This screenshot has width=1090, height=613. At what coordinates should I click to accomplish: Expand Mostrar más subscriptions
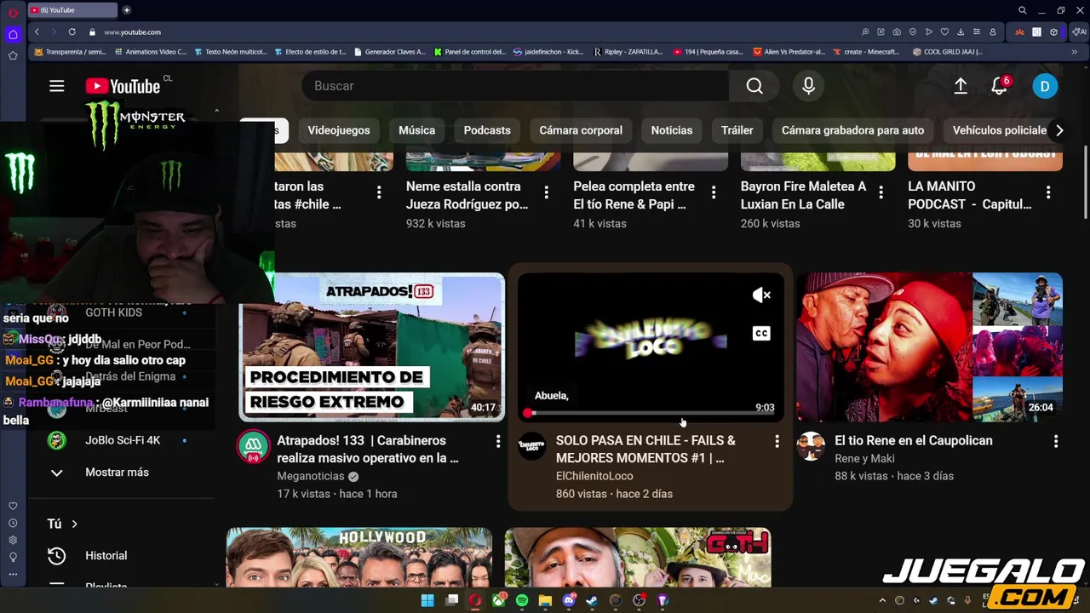point(117,473)
